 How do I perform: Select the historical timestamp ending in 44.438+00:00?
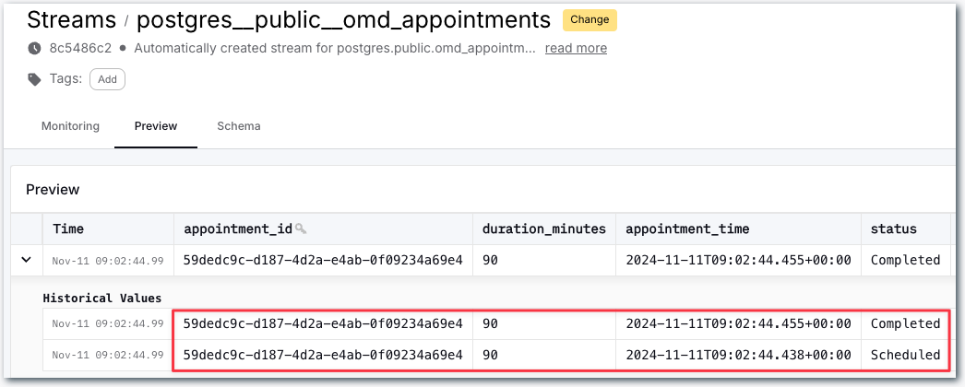point(738,355)
